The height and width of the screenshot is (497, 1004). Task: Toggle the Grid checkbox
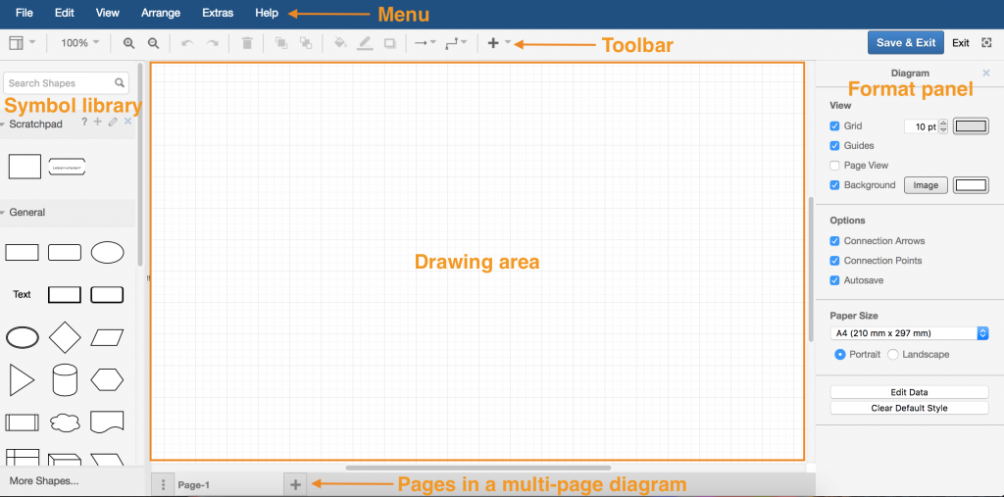[x=834, y=126]
